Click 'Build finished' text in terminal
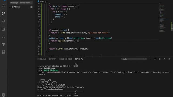The image size is (173, 97). 51,70
